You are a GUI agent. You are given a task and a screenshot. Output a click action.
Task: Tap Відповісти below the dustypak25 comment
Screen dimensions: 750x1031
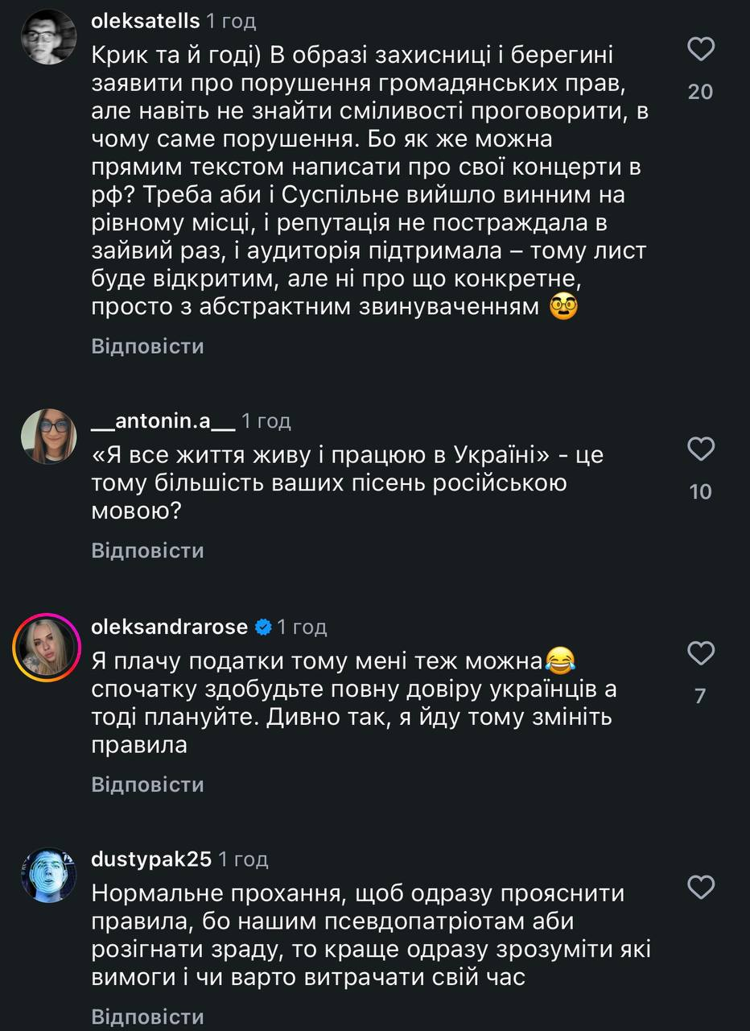click(x=148, y=1017)
